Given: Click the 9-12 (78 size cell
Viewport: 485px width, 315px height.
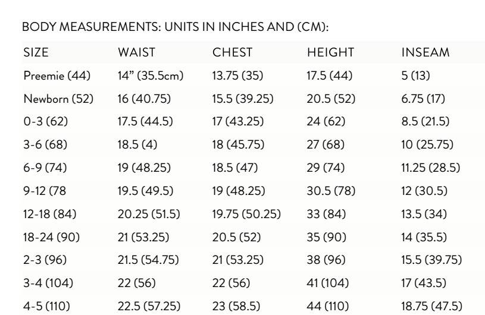Looking at the screenshot, I should coord(45,191).
